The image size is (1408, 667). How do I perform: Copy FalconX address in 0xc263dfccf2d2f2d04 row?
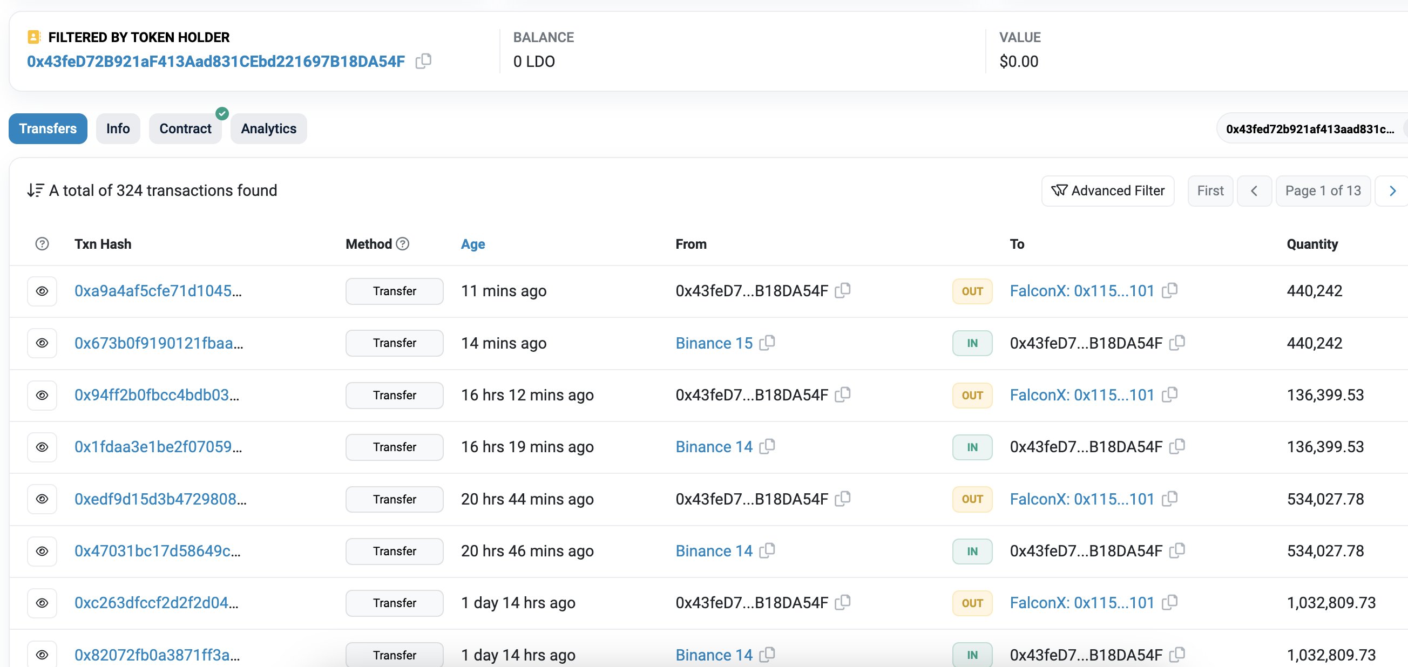[x=1169, y=602]
